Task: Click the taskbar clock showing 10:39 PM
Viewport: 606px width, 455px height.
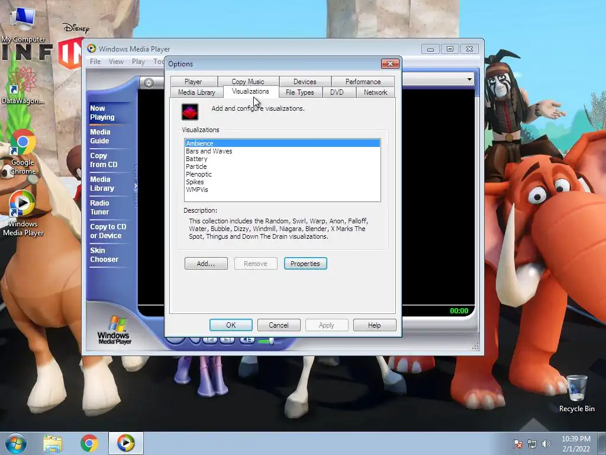Action: click(576, 444)
